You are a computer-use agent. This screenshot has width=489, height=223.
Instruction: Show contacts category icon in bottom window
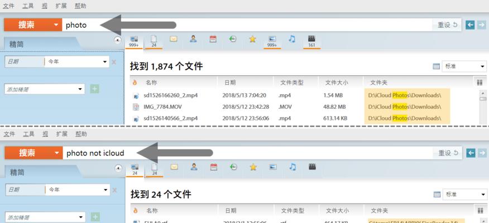194,167
